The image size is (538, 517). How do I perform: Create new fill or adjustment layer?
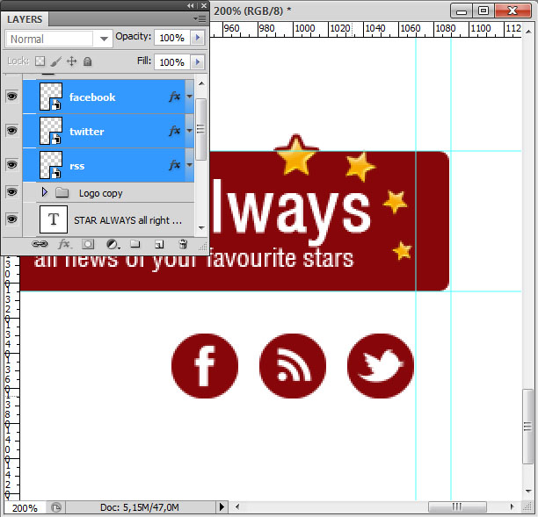pos(113,244)
